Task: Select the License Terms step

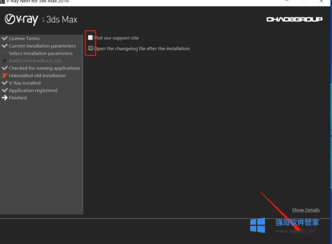Action: (24, 38)
